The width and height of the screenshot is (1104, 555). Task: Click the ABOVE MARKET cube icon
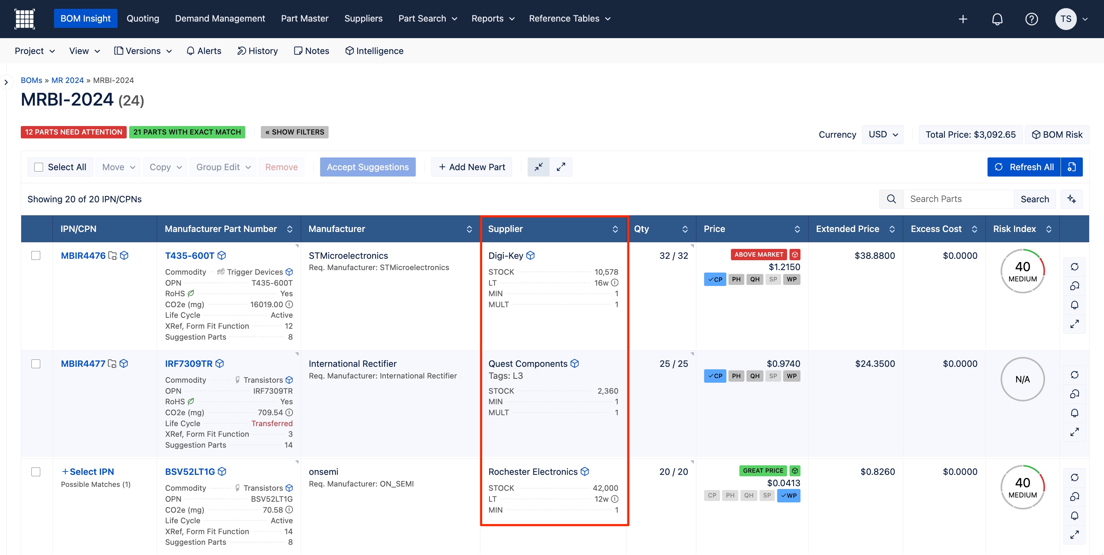(x=795, y=255)
